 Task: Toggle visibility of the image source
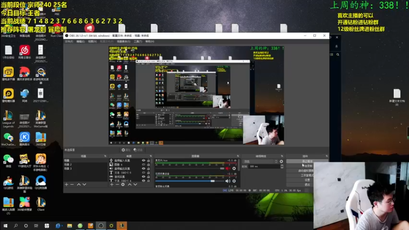point(144,165)
